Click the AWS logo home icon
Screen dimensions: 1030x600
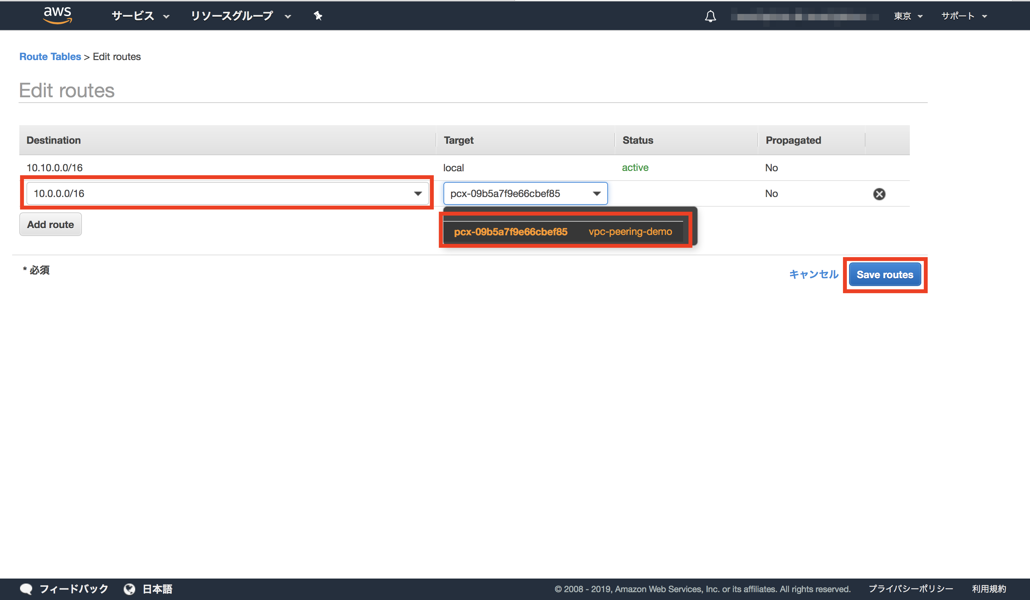point(58,15)
